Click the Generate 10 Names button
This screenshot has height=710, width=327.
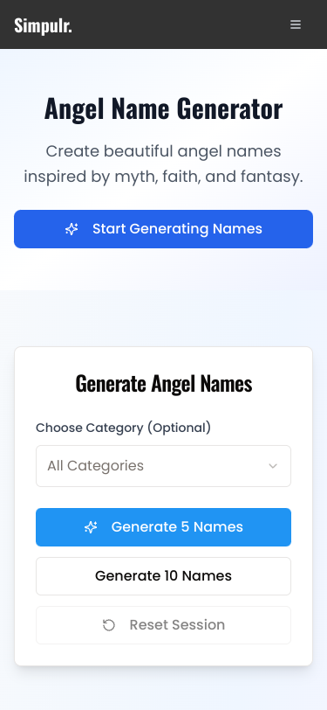(164, 576)
